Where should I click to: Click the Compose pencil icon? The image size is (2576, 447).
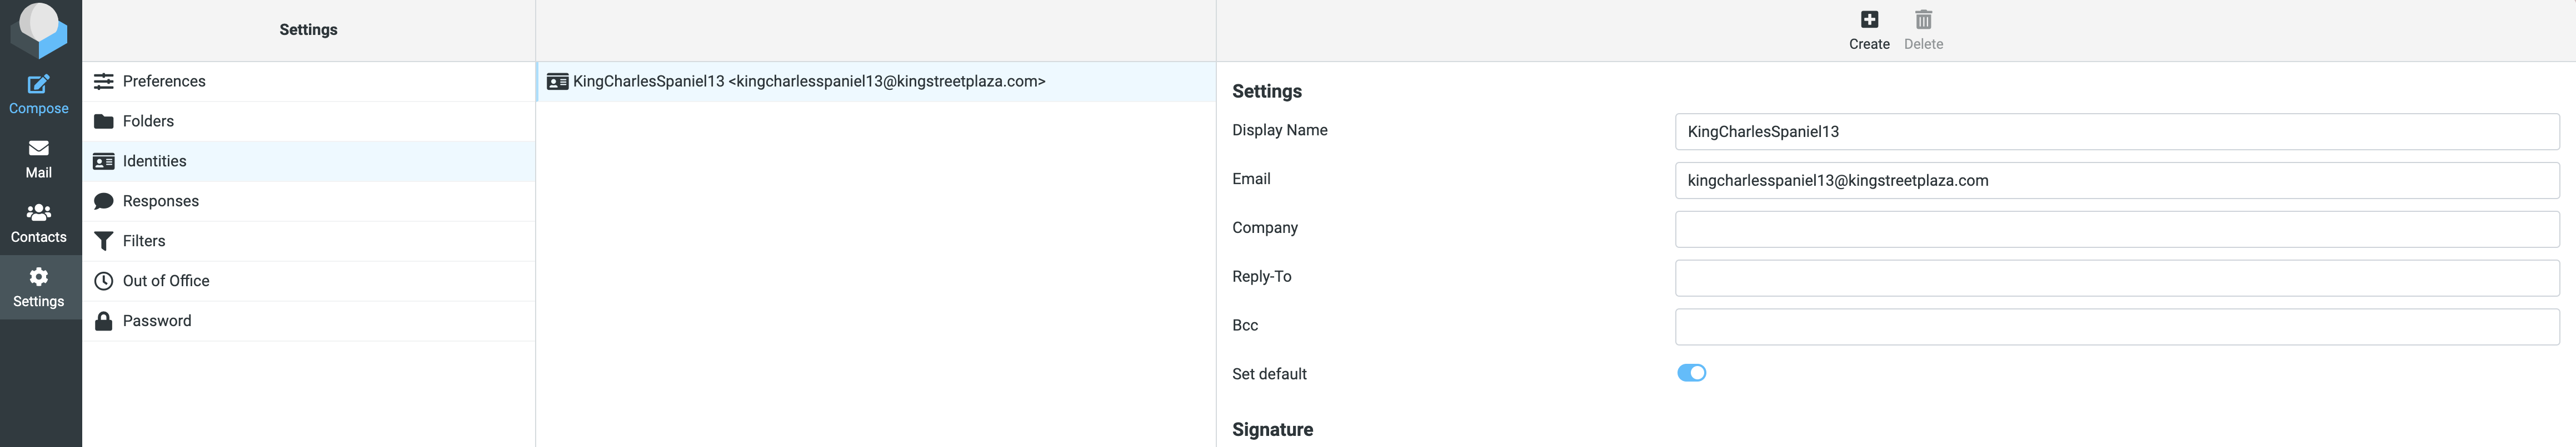point(38,85)
